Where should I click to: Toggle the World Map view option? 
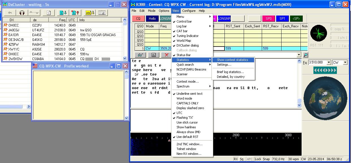(x=184, y=41)
